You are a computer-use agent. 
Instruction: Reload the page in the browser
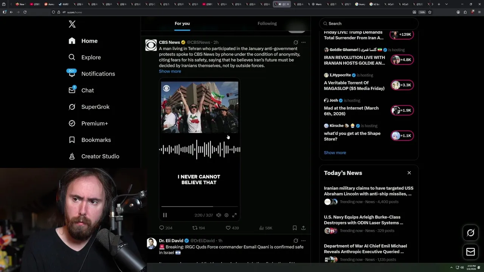click(25, 12)
